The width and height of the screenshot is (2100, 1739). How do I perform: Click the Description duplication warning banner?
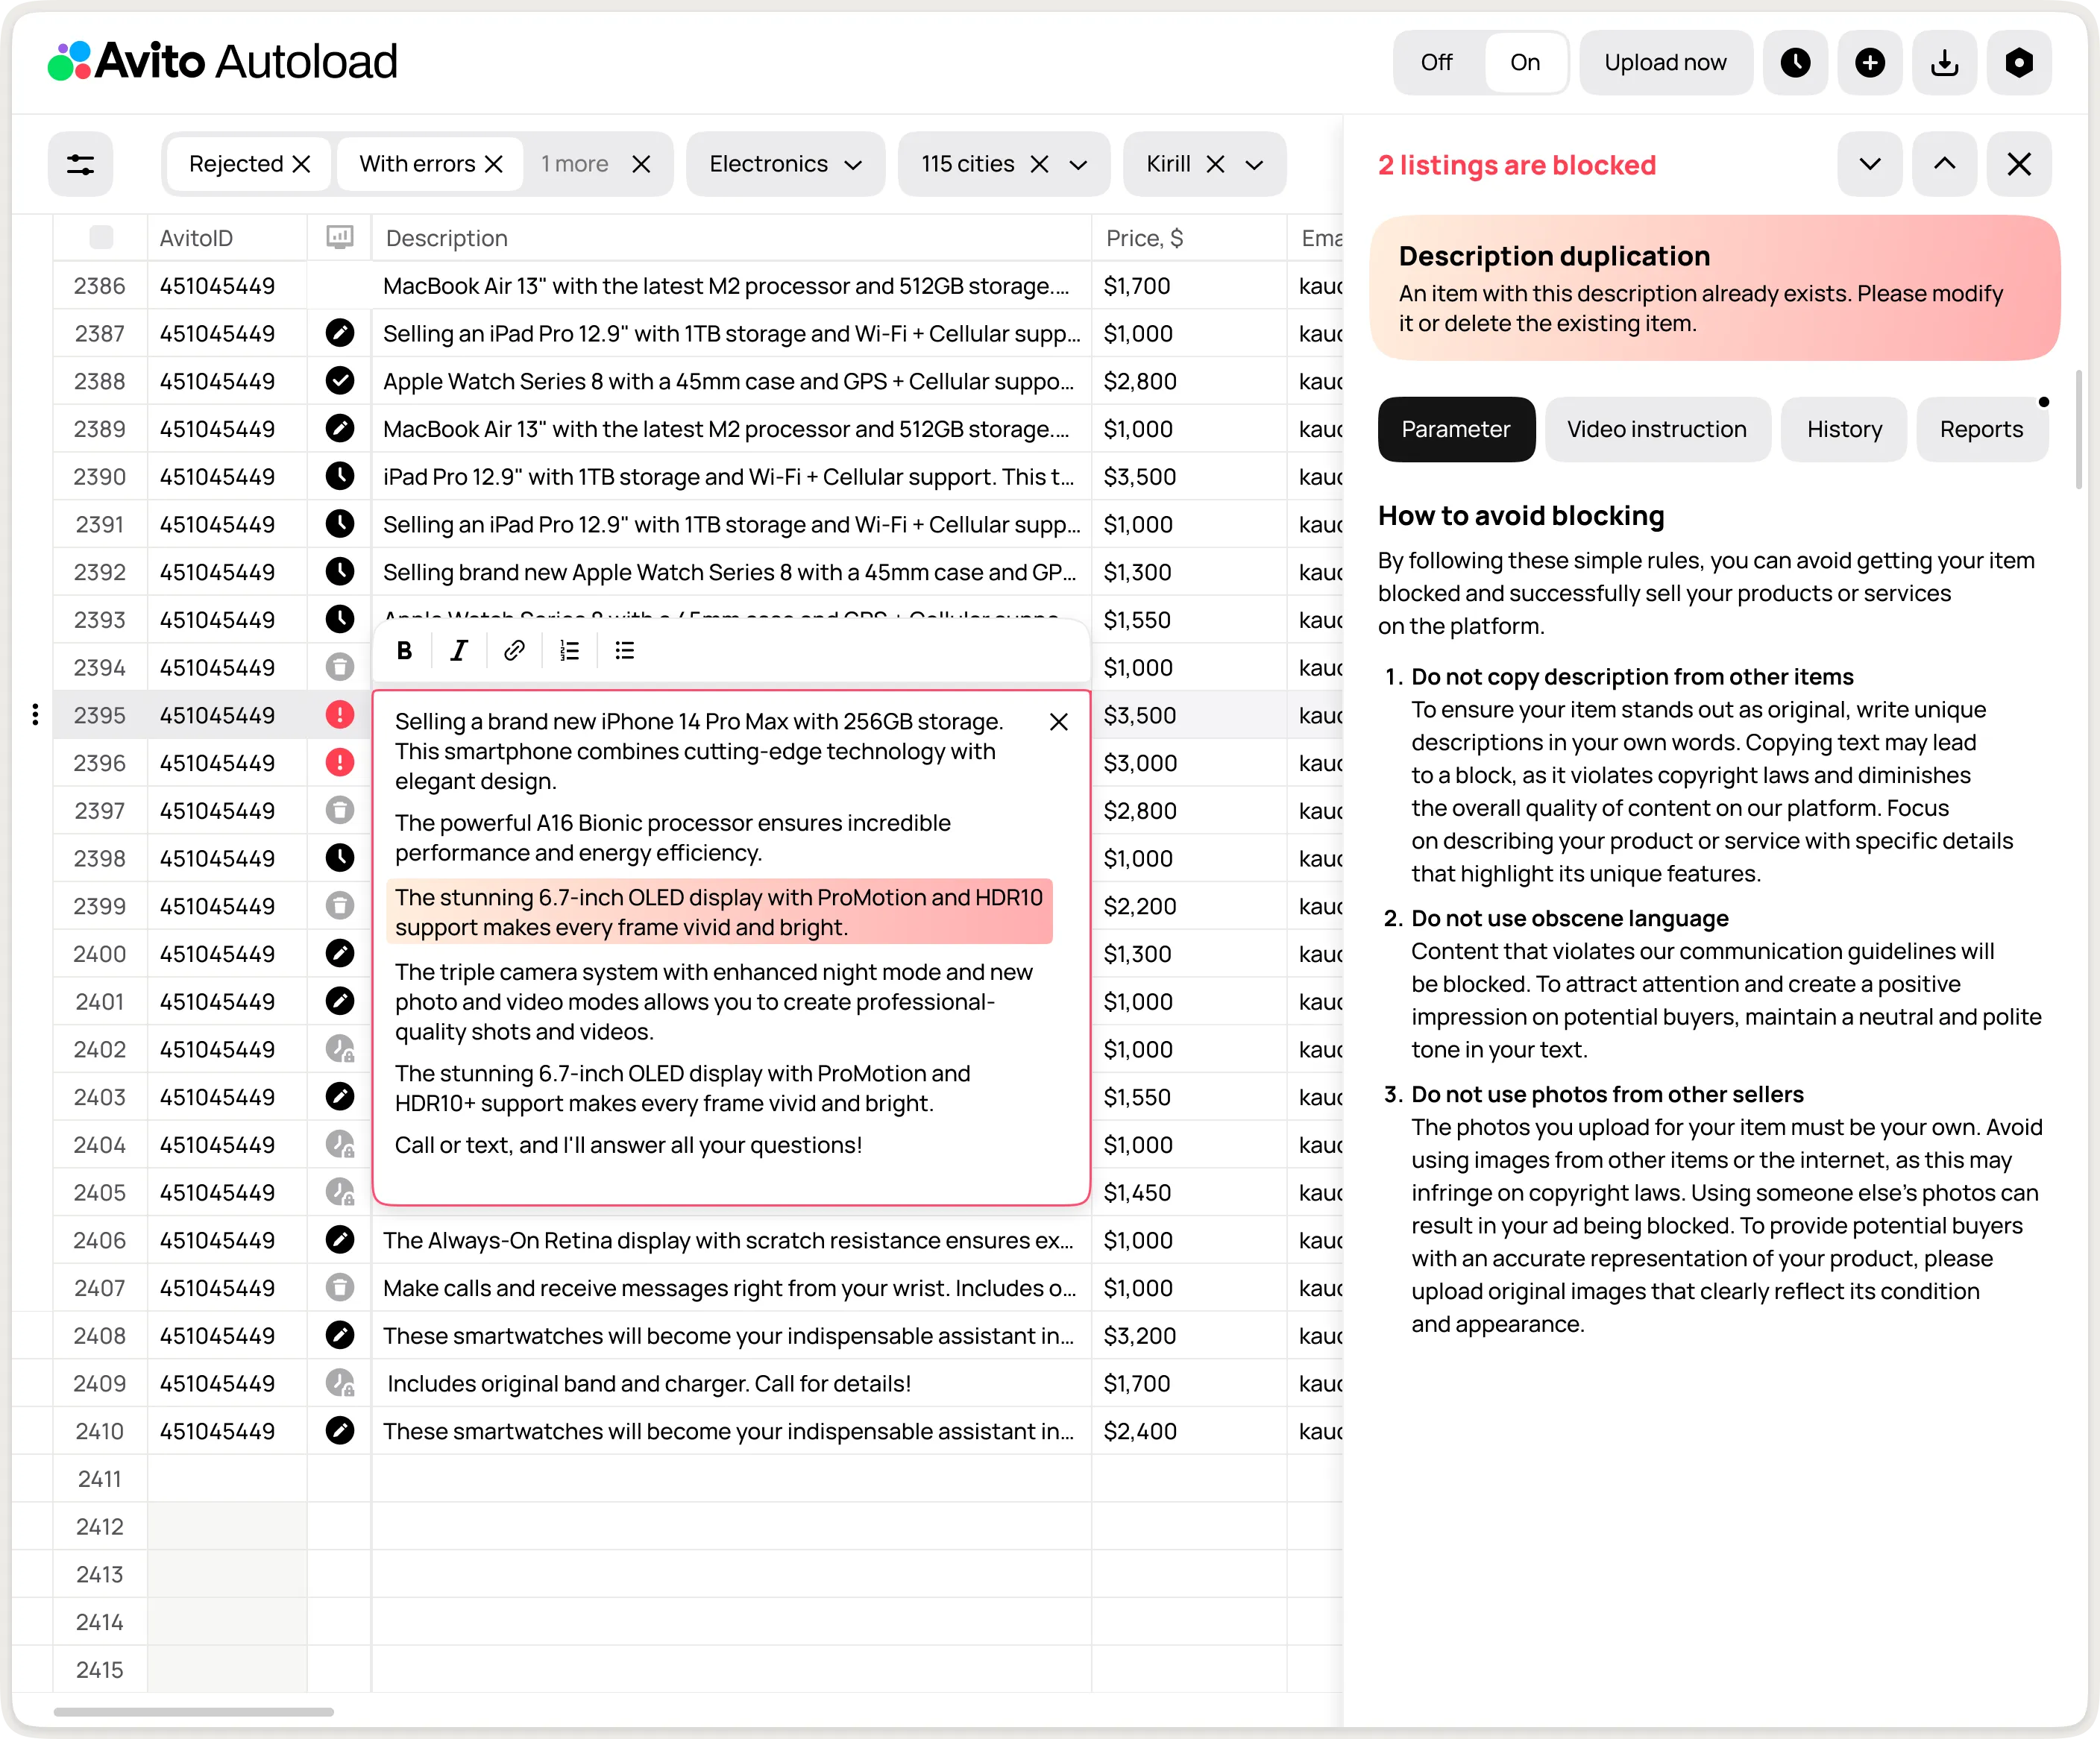coord(1714,288)
